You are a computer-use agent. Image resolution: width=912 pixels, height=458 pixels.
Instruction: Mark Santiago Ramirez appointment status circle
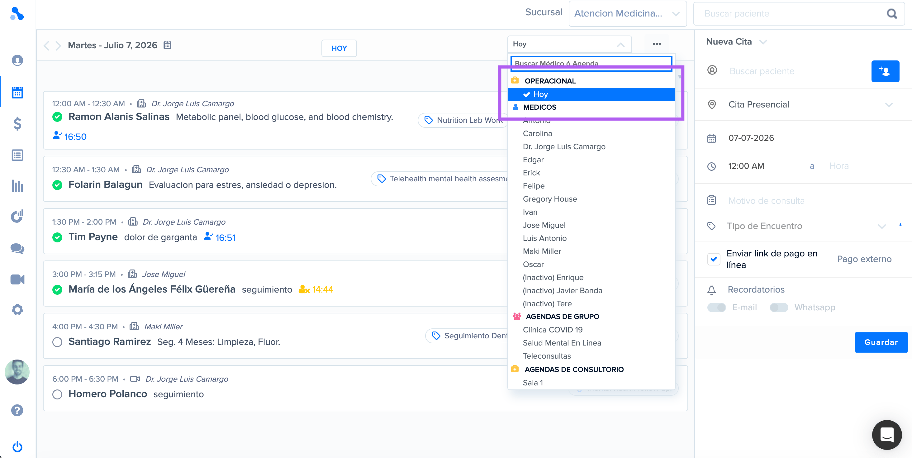pyautogui.click(x=57, y=342)
